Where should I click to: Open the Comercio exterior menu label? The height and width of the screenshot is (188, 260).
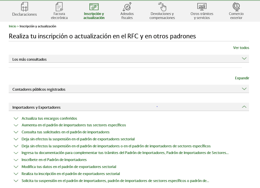click(x=236, y=16)
